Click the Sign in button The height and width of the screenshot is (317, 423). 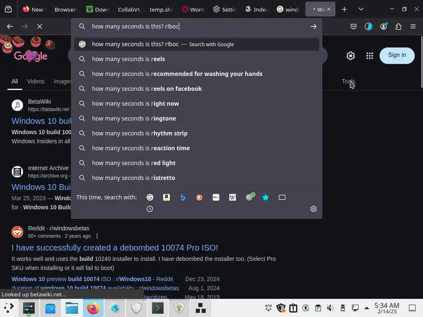click(397, 56)
